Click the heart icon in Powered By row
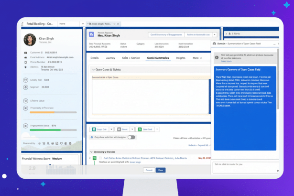This screenshot has width=294, height=196. [x=61, y=143]
